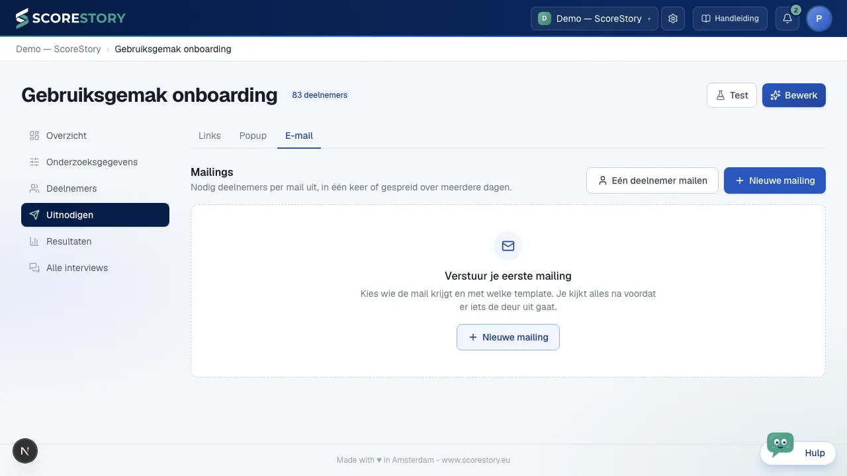Image resolution: width=847 pixels, height=476 pixels.
Task: Click the Gebruiksgemak onboarding page title
Action: pyautogui.click(x=150, y=95)
